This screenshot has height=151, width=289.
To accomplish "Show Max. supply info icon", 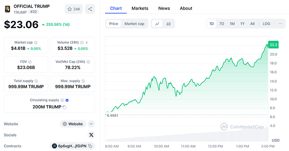I will tap(83, 81).
